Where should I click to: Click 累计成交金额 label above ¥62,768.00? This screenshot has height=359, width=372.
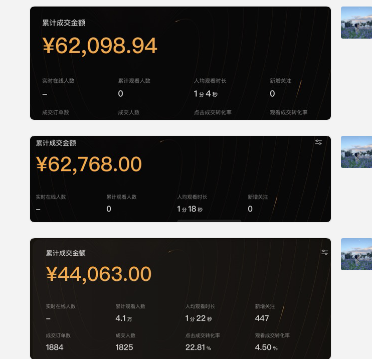pos(56,143)
